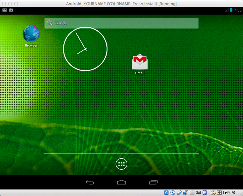
Task: Click VirtualBox video capture icon
Action: point(198,193)
